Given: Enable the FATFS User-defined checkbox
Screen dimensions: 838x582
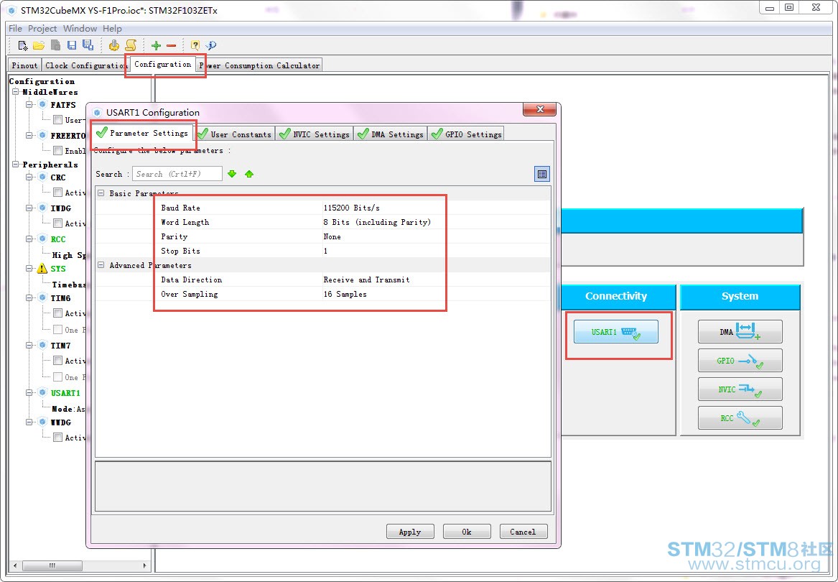Looking at the screenshot, I should 57,120.
